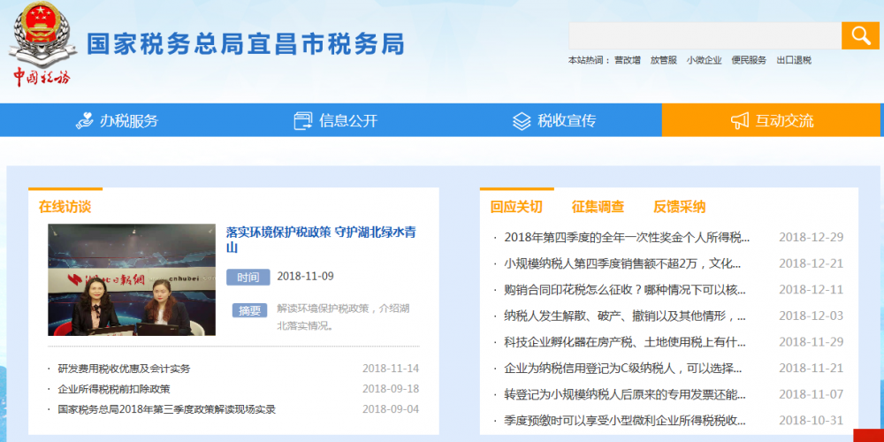Switch to the 征集调查 tab
Image resolution: width=884 pixels, height=442 pixels.
[x=598, y=207]
